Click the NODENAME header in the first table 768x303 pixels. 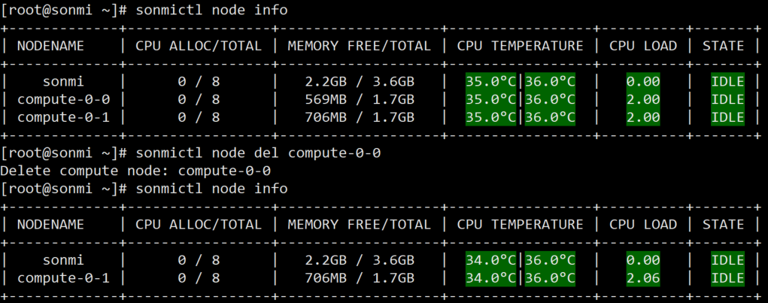(50, 46)
